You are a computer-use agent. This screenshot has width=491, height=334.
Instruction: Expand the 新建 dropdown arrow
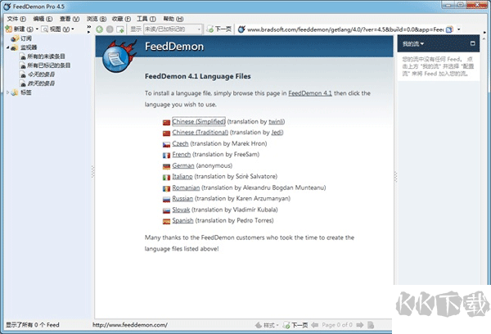pos(37,29)
